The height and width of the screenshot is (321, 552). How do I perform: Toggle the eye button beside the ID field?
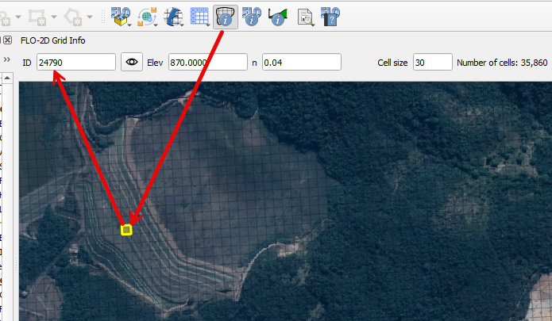click(x=131, y=62)
